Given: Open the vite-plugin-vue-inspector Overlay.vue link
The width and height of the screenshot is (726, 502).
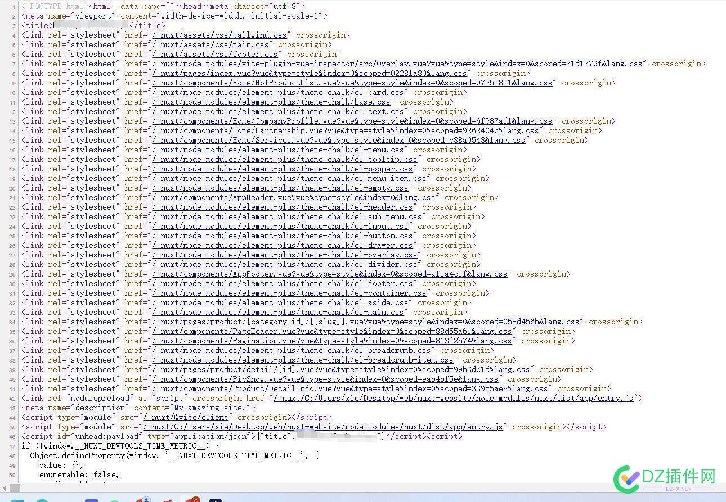Looking at the screenshot, I should [x=397, y=64].
